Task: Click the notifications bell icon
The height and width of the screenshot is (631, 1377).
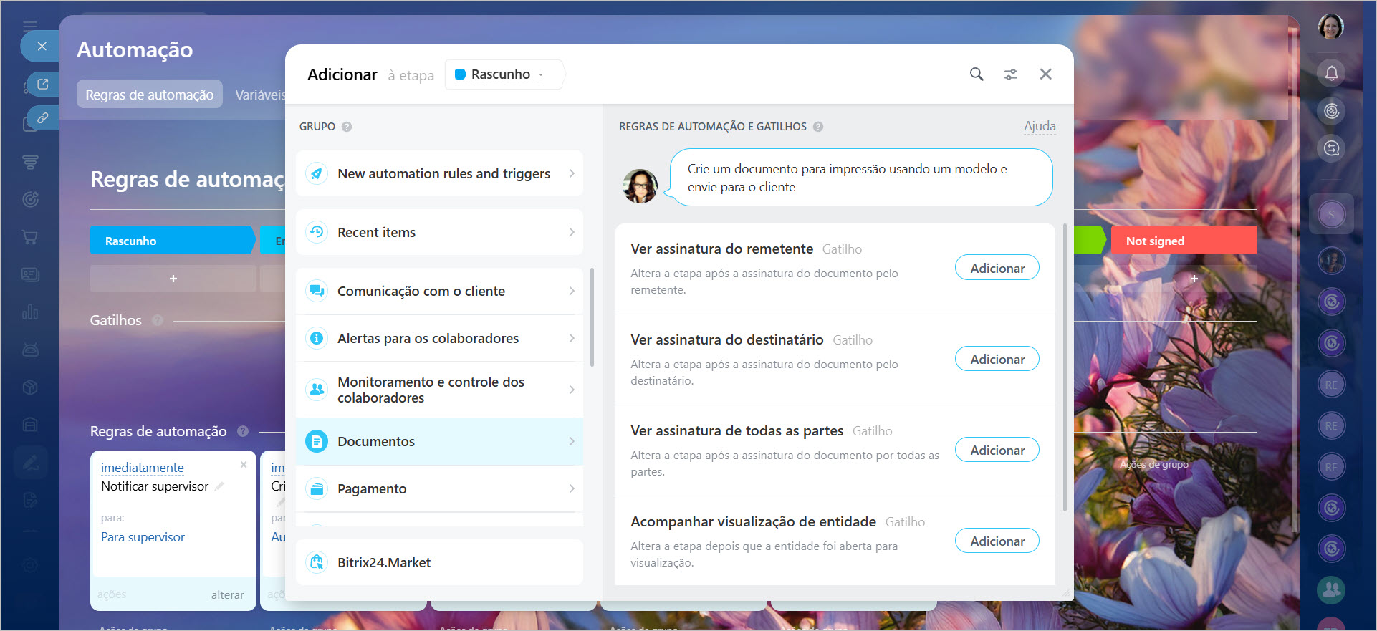Action: pyautogui.click(x=1331, y=73)
